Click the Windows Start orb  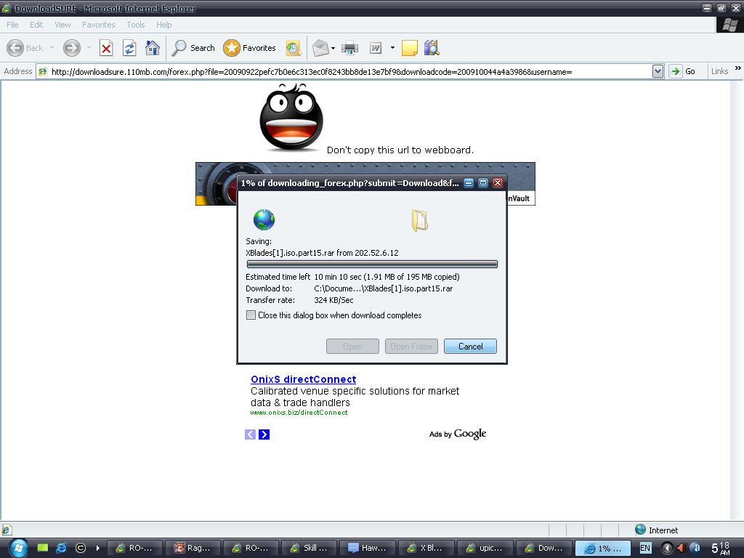click(18, 548)
